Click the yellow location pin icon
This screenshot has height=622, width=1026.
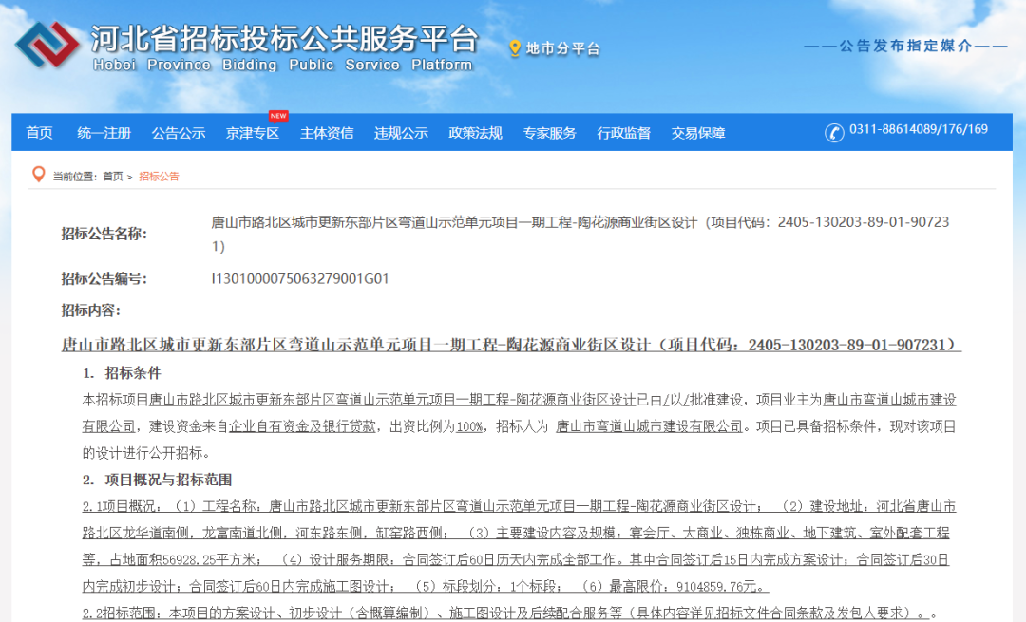(x=515, y=48)
